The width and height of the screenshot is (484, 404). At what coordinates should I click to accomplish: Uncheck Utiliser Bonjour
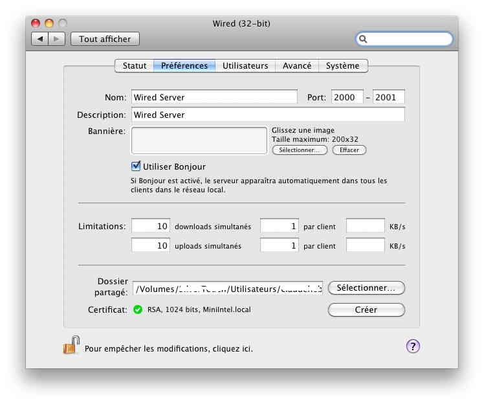click(x=136, y=166)
